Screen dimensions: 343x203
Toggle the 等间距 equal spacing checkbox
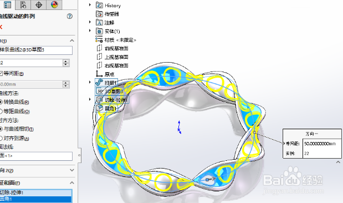(x=1, y=74)
